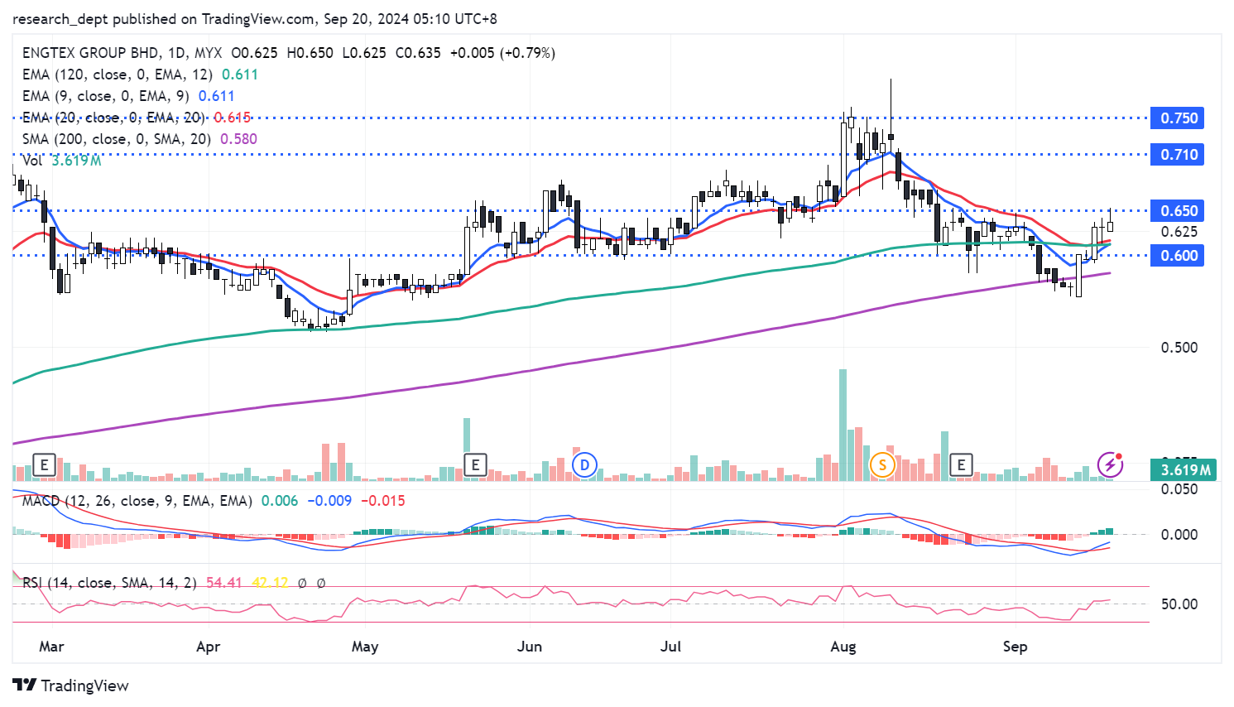Click the TradingView logo at bottom left
Screen dimensions: 1234x707
pos(71,685)
